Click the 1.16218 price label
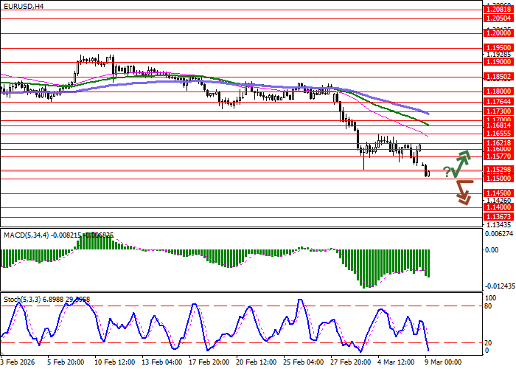The width and height of the screenshot is (516, 369). (x=498, y=142)
